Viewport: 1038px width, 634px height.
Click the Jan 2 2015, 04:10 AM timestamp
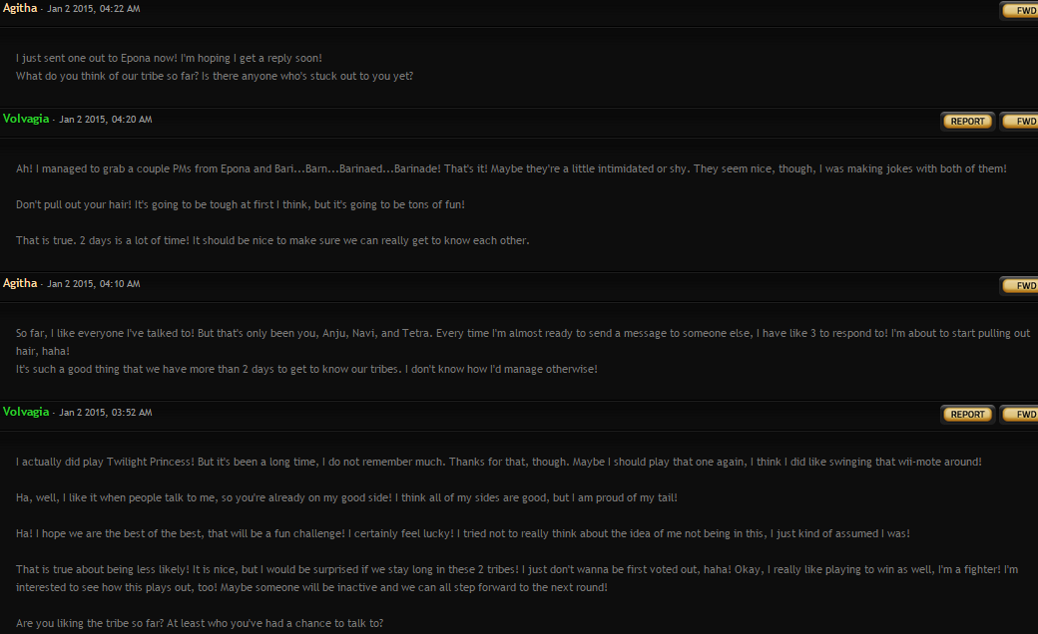(x=94, y=284)
